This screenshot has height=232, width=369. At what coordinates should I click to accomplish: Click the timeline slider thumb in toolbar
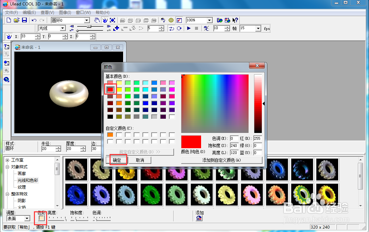pyautogui.click(x=89, y=26)
